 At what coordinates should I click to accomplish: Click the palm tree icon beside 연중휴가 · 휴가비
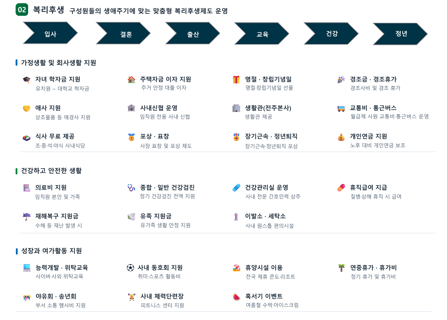point(341,268)
